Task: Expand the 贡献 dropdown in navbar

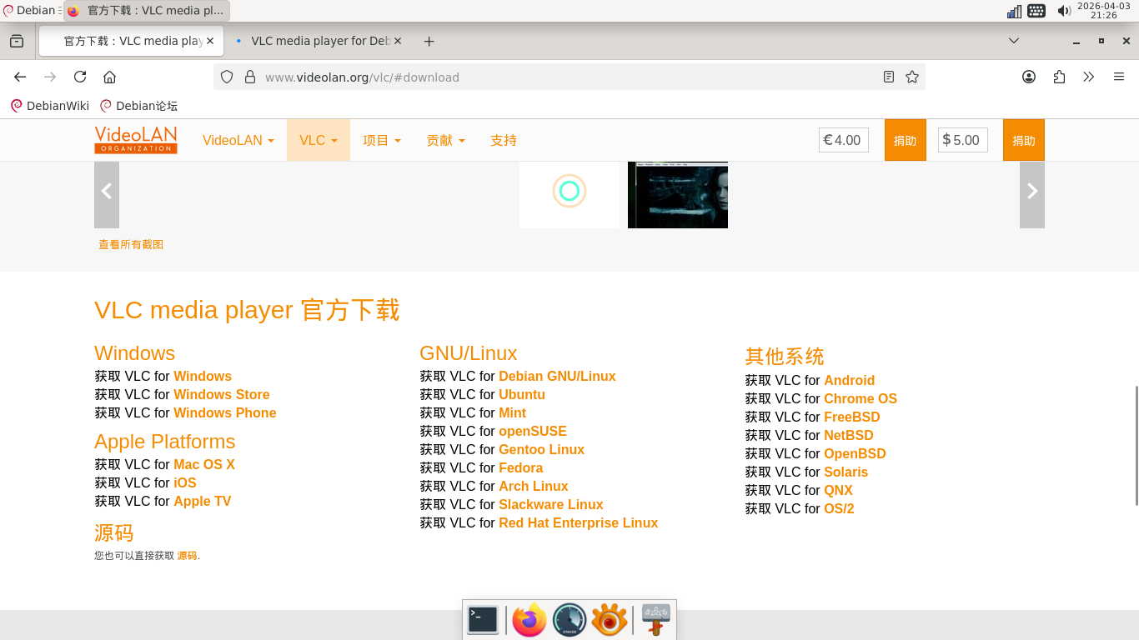Action: 445,140
